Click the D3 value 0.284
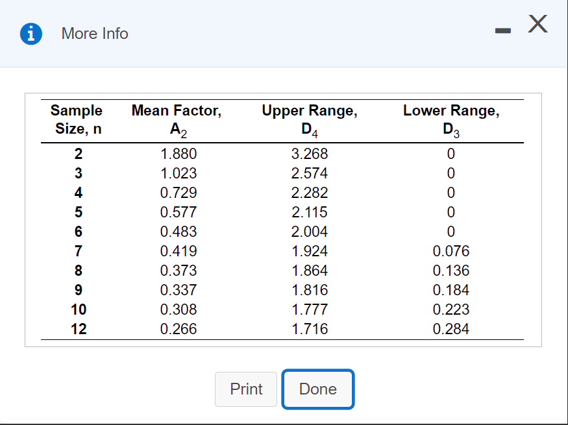This screenshot has height=425, width=568. 451,329
